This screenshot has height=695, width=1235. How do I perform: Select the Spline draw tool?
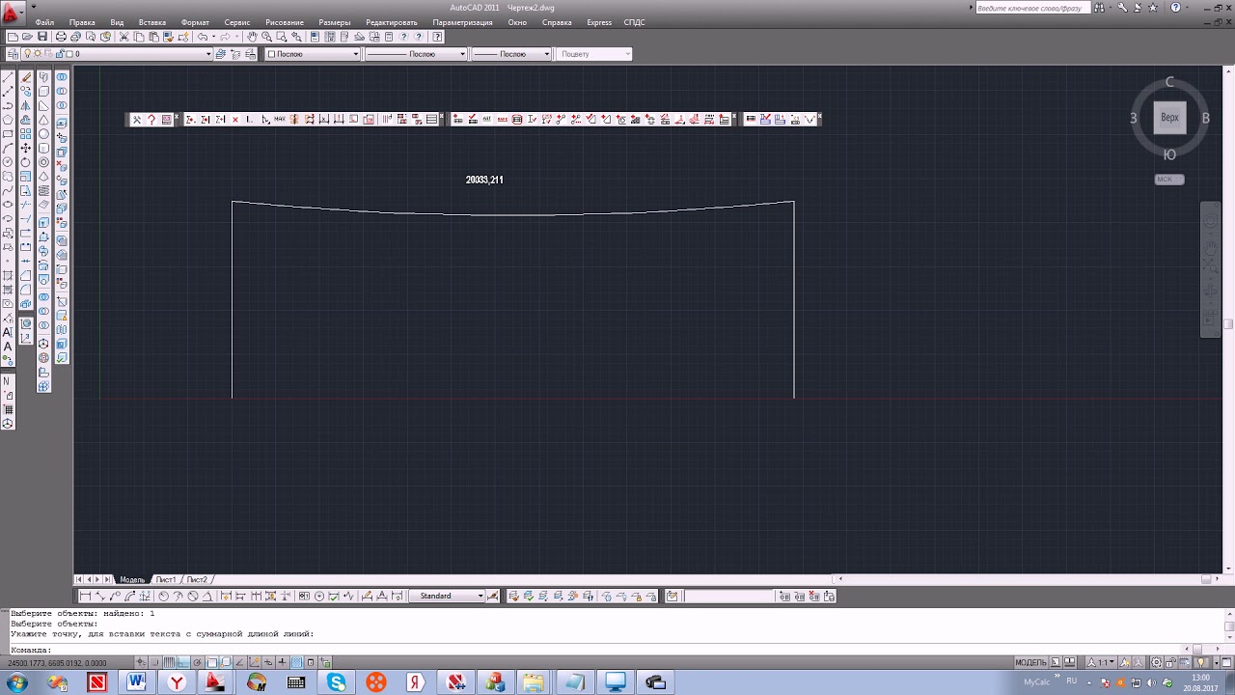tap(8, 190)
